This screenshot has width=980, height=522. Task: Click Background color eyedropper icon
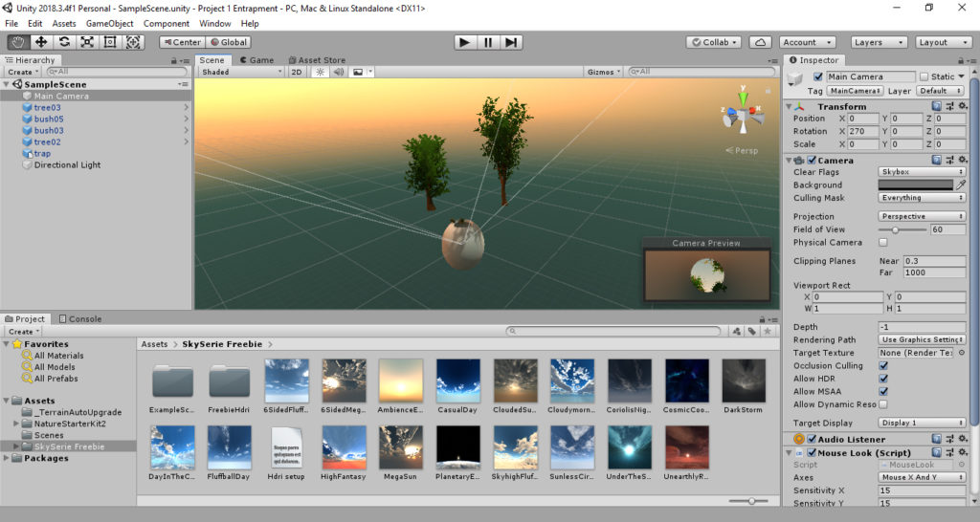point(961,185)
